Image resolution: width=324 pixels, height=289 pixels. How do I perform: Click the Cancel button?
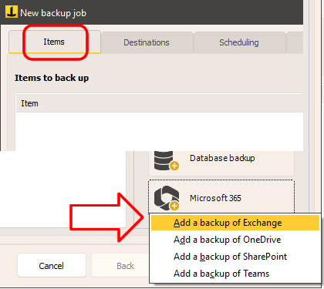tap(52, 266)
